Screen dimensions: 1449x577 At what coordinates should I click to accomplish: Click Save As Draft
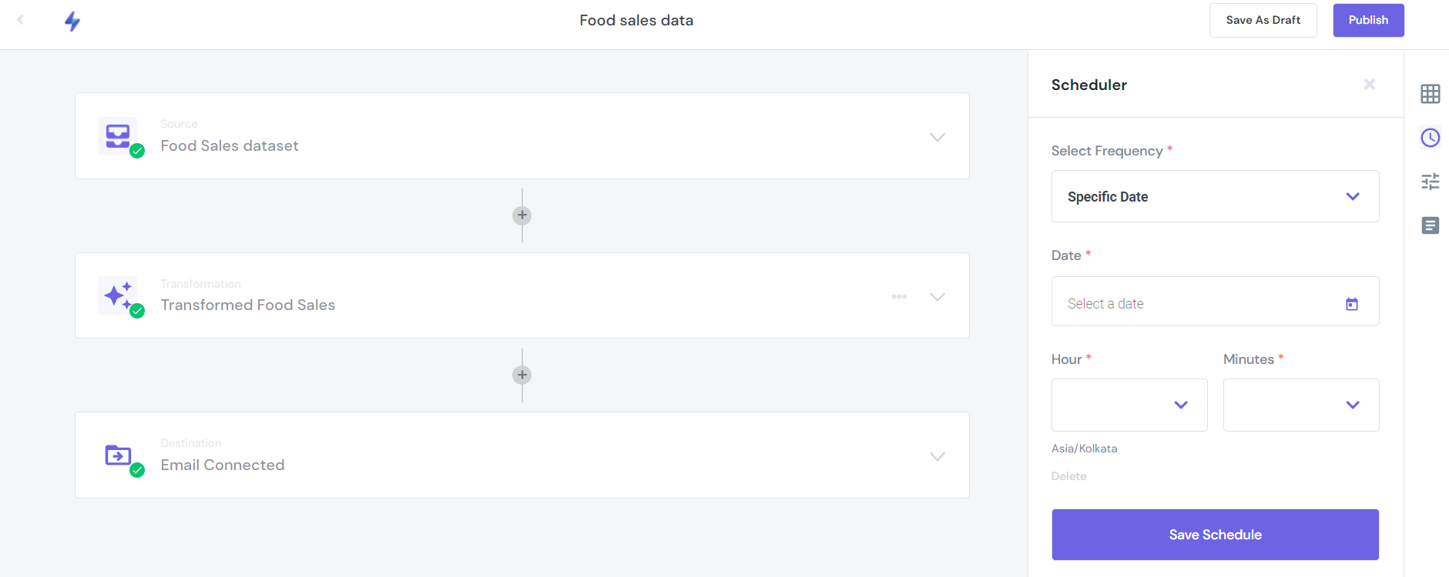tap(1263, 20)
